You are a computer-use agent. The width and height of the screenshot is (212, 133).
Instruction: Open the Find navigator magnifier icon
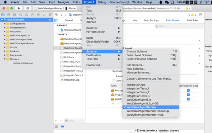[21, 15]
